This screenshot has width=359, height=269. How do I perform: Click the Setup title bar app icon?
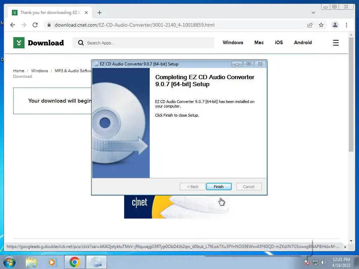tap(96, 64)
